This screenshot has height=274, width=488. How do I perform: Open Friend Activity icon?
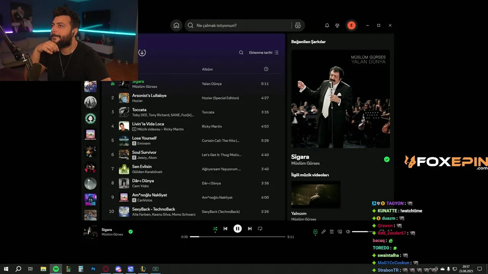(337, 25)
